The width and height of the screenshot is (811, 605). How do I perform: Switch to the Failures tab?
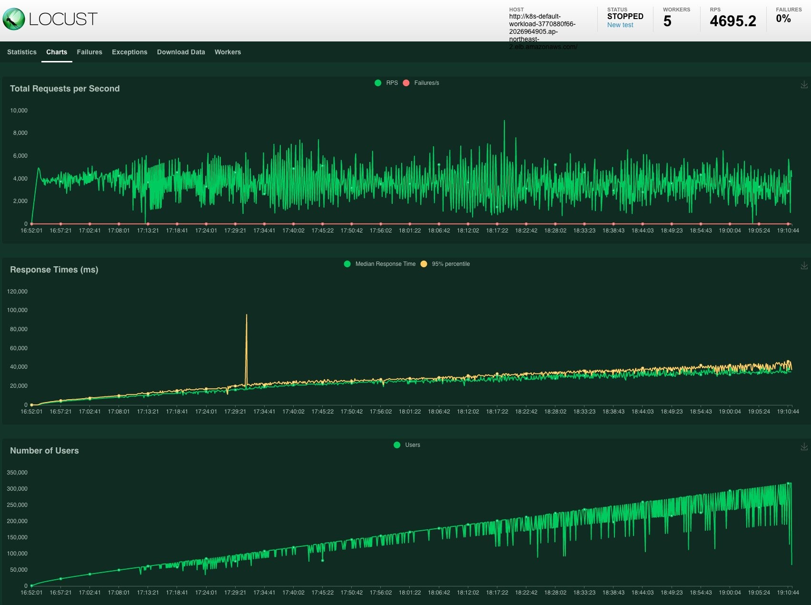pos(89,52)
